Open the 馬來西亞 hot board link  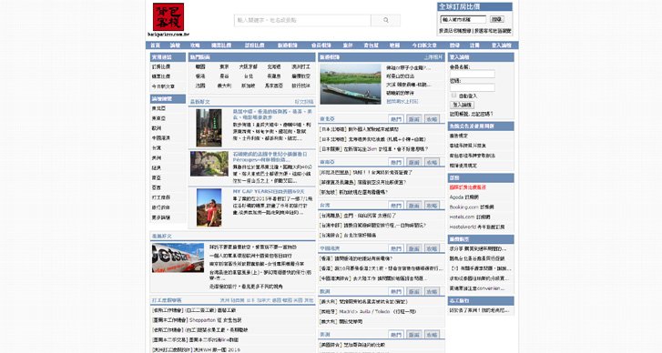273,86
